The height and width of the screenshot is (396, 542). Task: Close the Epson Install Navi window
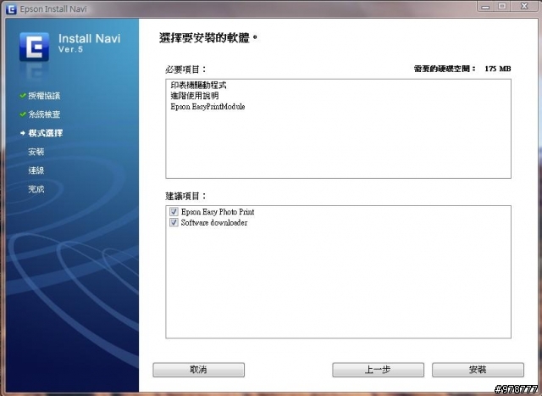524,6
